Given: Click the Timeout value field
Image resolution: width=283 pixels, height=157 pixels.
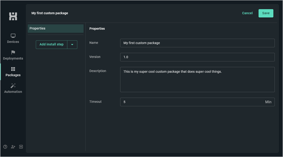Looking at the screenshot, I should (x=191, y=102).
